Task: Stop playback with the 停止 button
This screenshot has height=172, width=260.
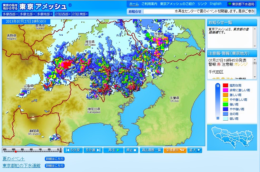Action: pyautogui.click(x=131, y=150)
